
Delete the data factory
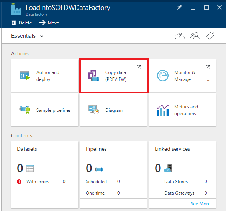point(22,23)
